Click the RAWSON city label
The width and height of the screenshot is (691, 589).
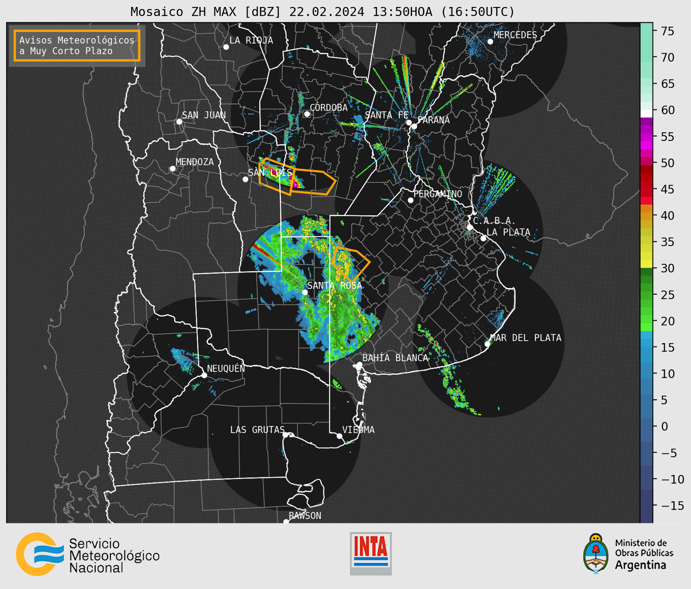(x=305, y=516)
